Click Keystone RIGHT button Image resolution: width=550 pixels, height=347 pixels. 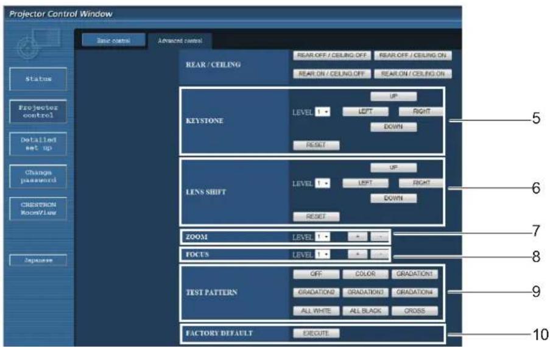tap(421, 111)
